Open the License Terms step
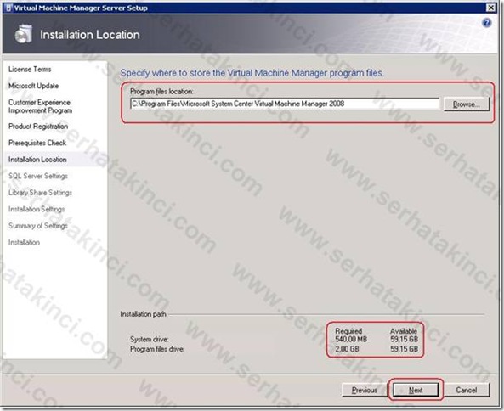504x411 pixels. click(x=30, y=70)
